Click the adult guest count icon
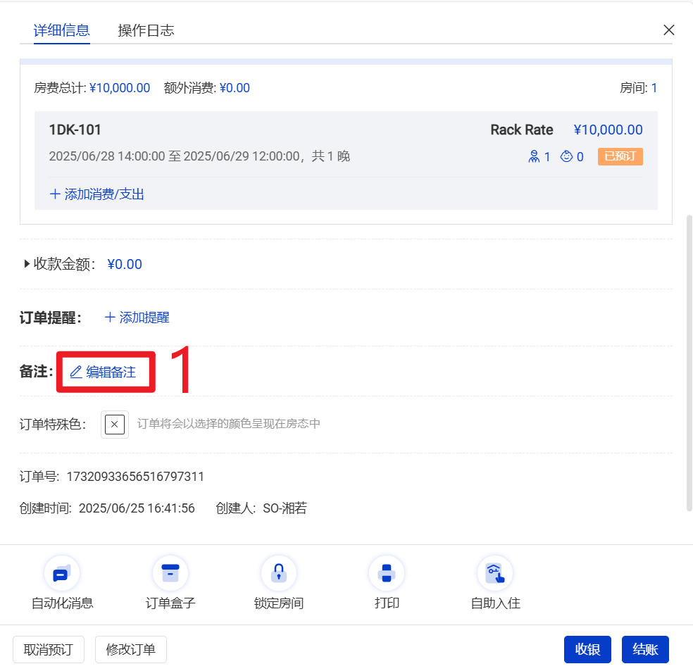The width and height of the screenshot is (693, 671). [534, 157]
